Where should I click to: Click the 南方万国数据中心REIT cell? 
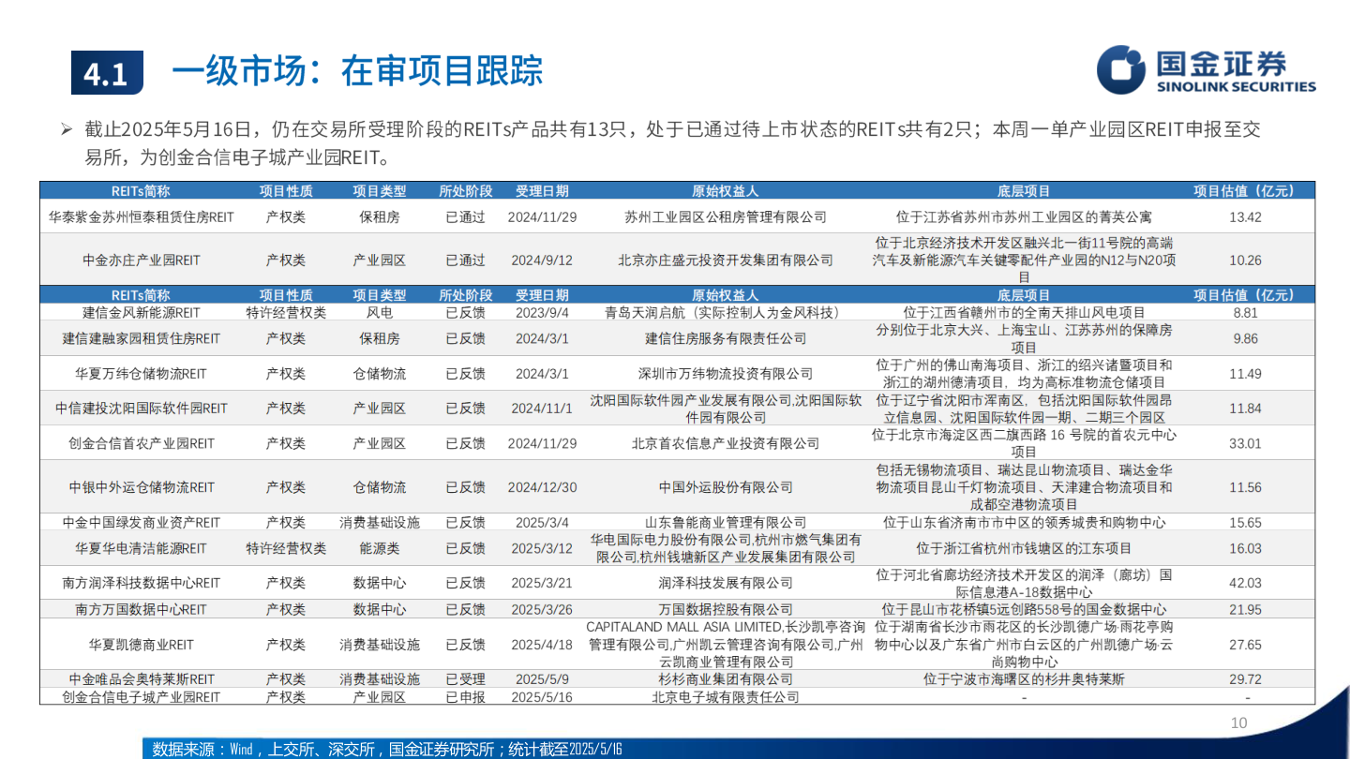coord(142,610)
